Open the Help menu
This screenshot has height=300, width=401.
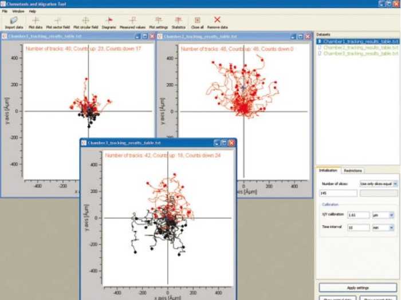(32, 11)
